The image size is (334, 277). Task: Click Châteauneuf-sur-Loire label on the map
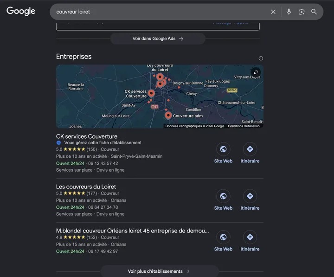pyautogui.click(x=237, y=103)
